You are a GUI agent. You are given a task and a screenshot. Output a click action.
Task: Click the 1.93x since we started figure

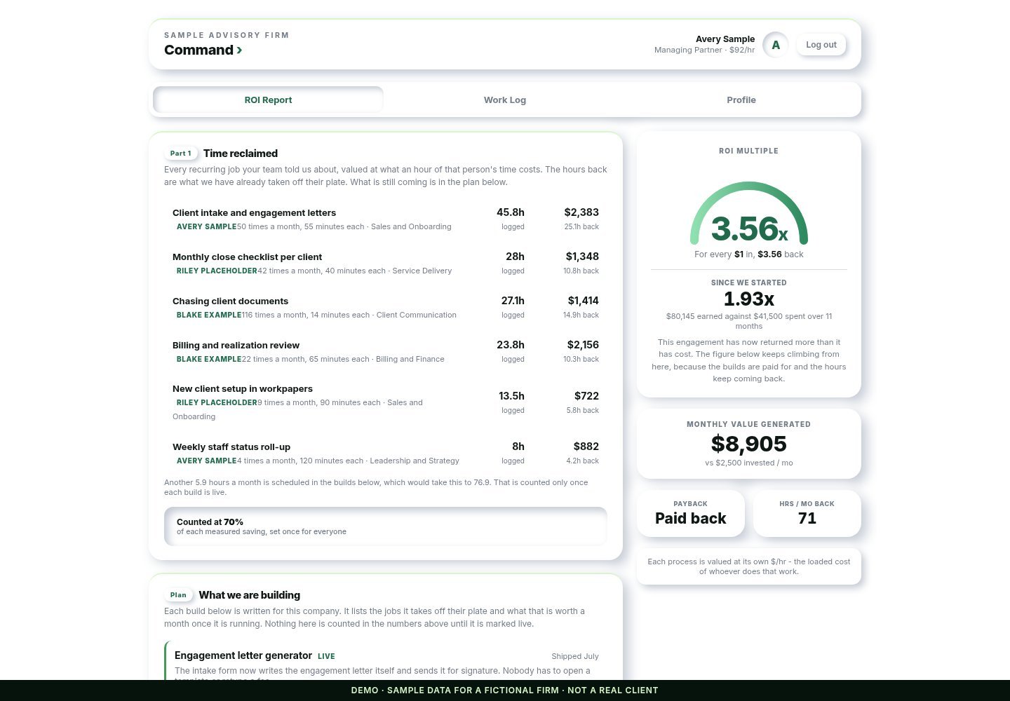point(749,299)
